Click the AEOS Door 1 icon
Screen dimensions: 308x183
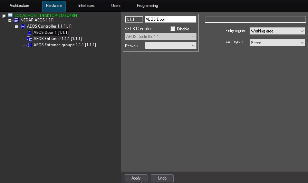(x=29, y=32)
